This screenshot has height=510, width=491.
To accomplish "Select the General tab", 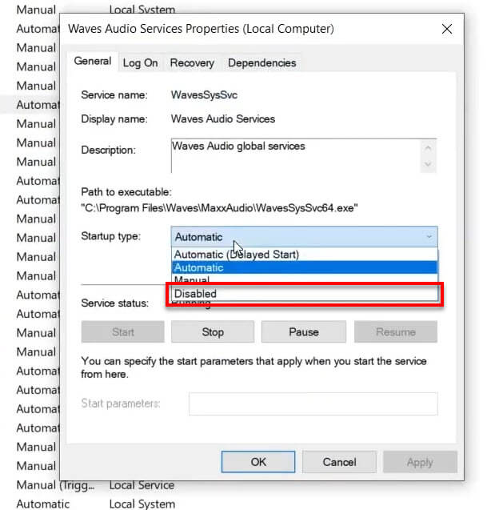I will tap(93, 61).
